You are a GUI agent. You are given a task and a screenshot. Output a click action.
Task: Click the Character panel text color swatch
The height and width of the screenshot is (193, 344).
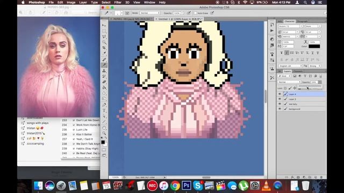click(x=314, y=47)
